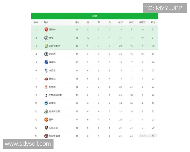Click the Everton club crest icon
Screen dimensions: 190x152
[x=46, y=62]
